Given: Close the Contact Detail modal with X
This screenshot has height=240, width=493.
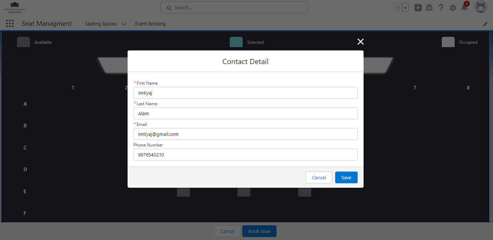Looking at the screenshot, I should pos(361,42).
